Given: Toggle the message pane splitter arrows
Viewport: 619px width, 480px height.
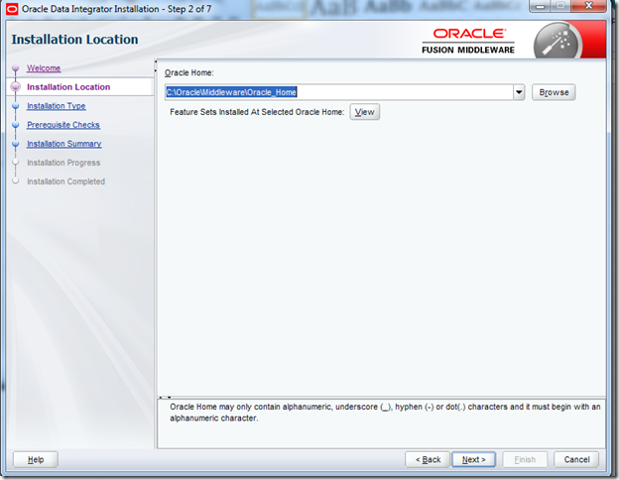Looking at the screenshot, I should 165,398.
